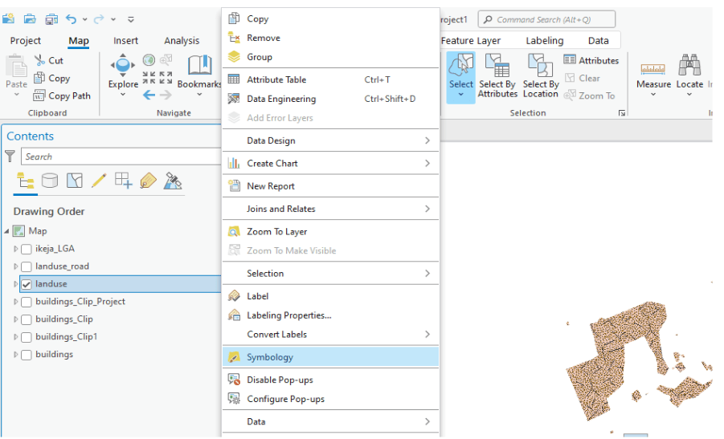The height and width of the screenshot is (439, 724).
Task: Choose Symbology from the context menu
Action: pyautogui.click(x=270, y=357)
